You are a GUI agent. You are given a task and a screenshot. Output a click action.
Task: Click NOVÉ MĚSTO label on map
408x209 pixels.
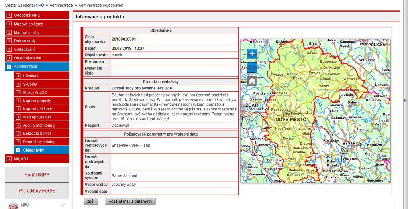(x=290, y=120)
